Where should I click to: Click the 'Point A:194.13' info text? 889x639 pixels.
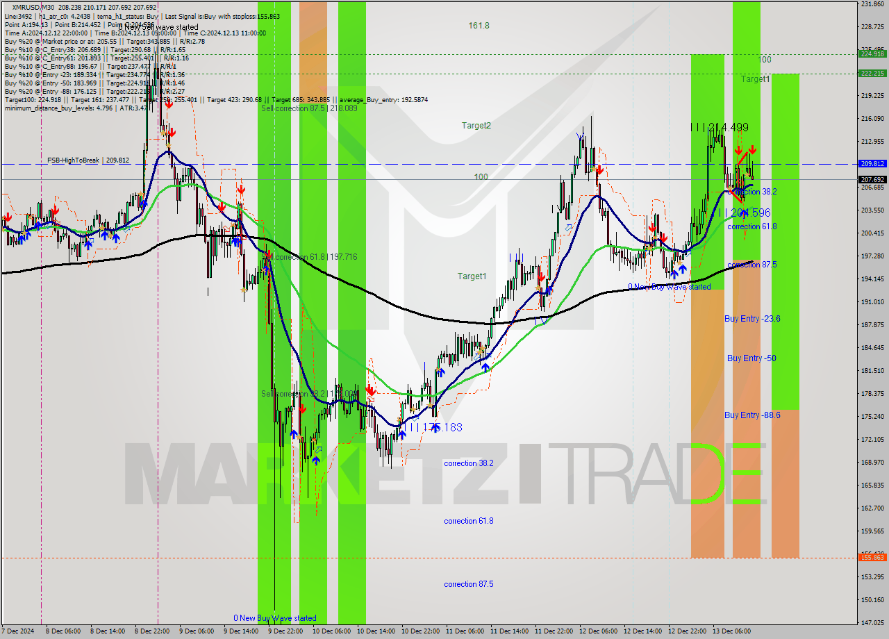coord(26,24)
